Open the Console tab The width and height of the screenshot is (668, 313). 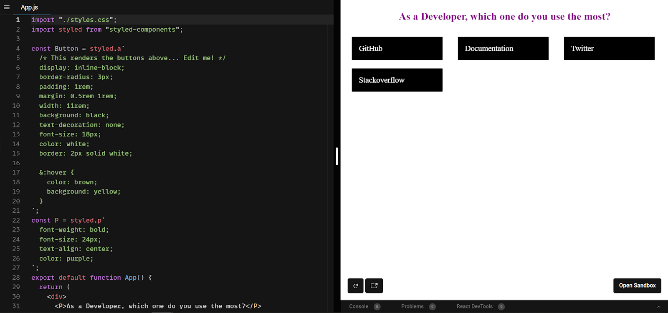[x=359, y=306]
